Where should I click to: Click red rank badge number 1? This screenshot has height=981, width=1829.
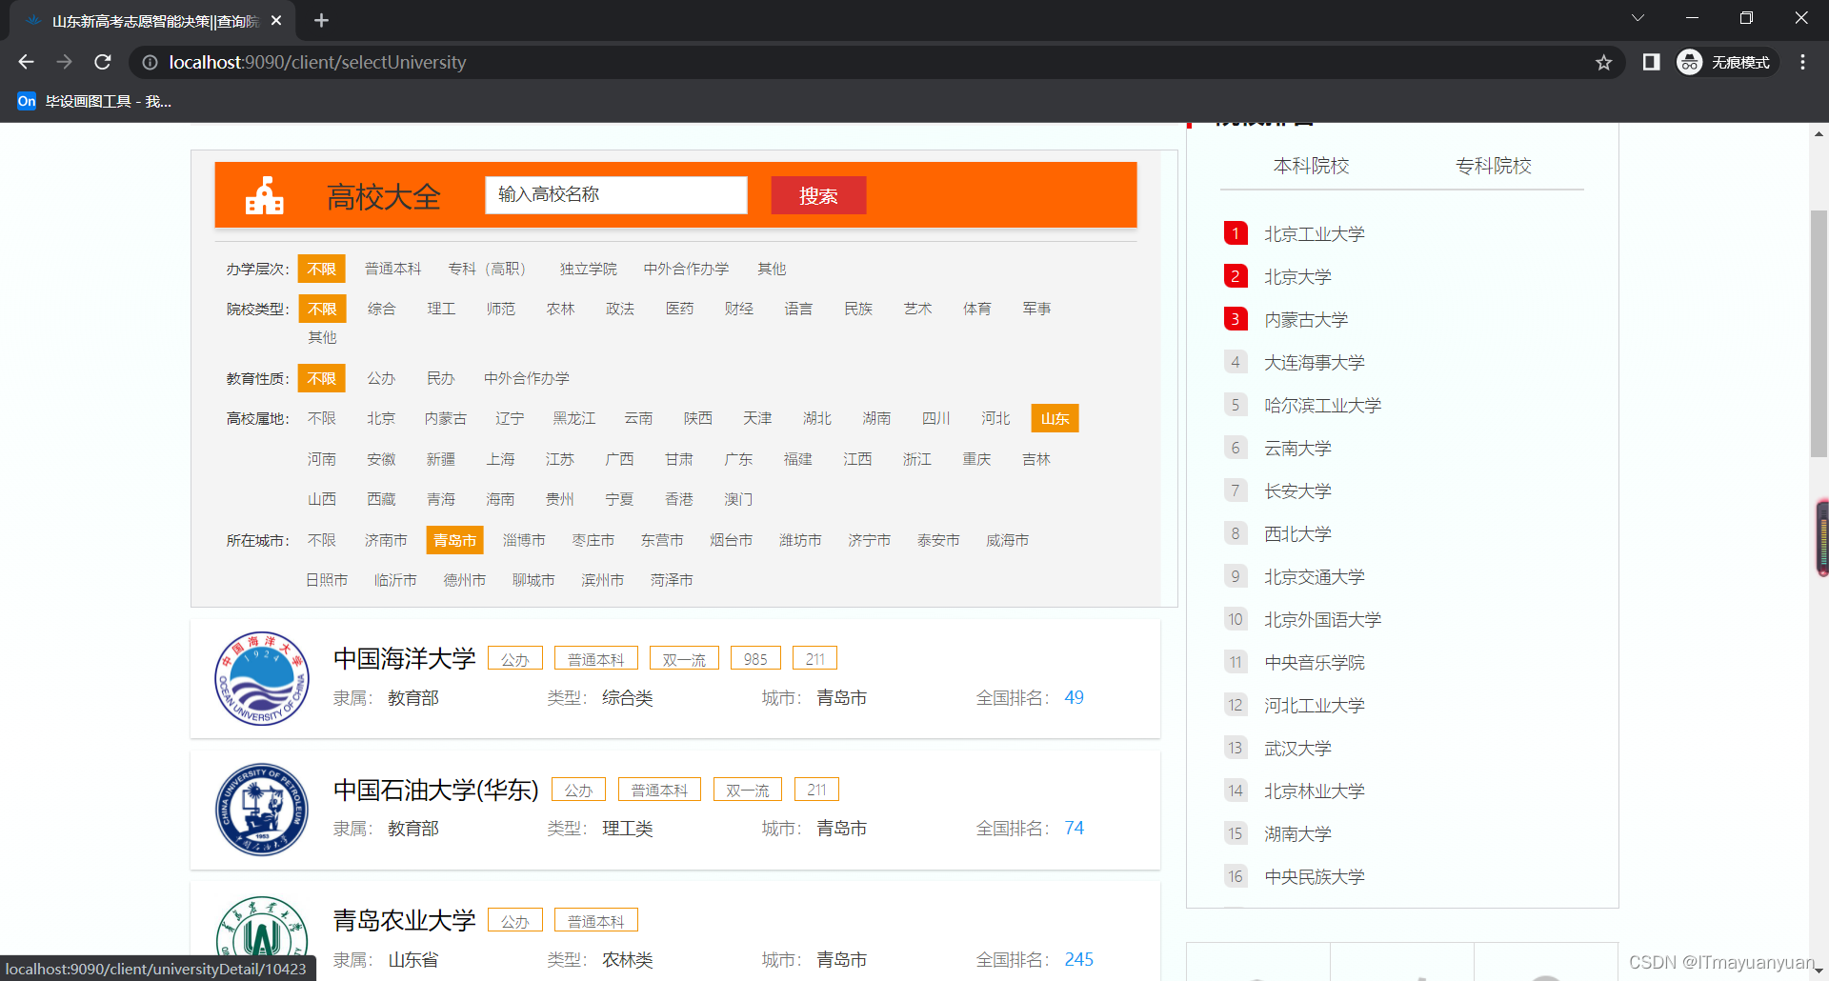click(x=1236, y=233)
